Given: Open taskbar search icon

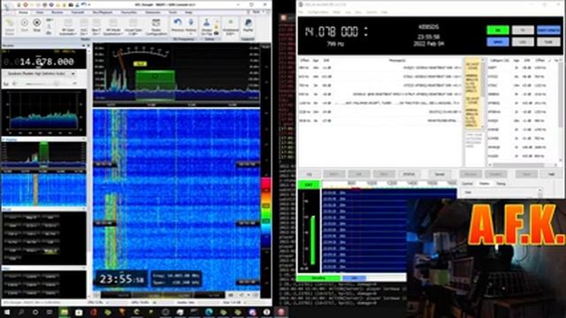Looking at the screenshot, I should (x=21, y=312).
